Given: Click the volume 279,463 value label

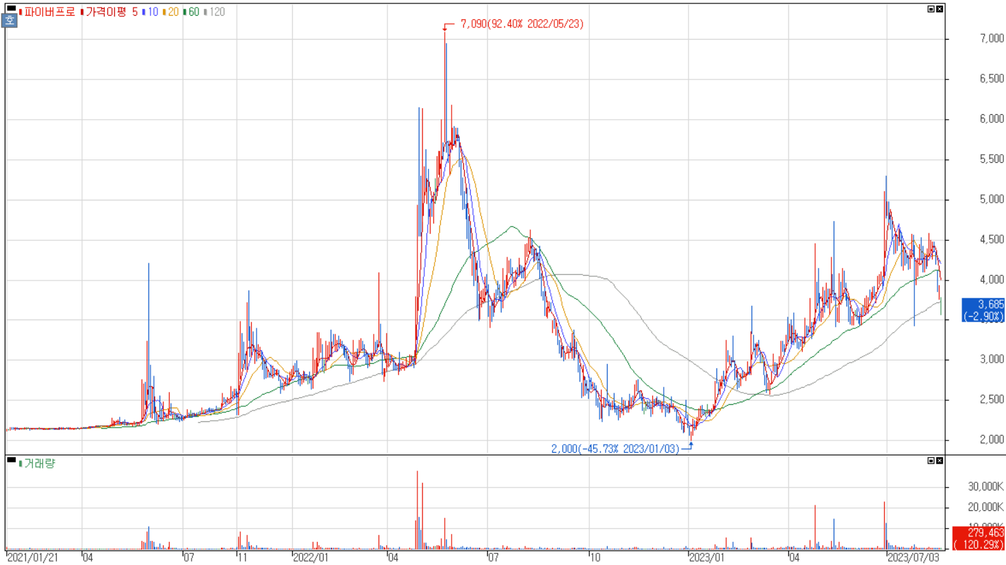Looking at the screenshot, I should coord(979,538).
